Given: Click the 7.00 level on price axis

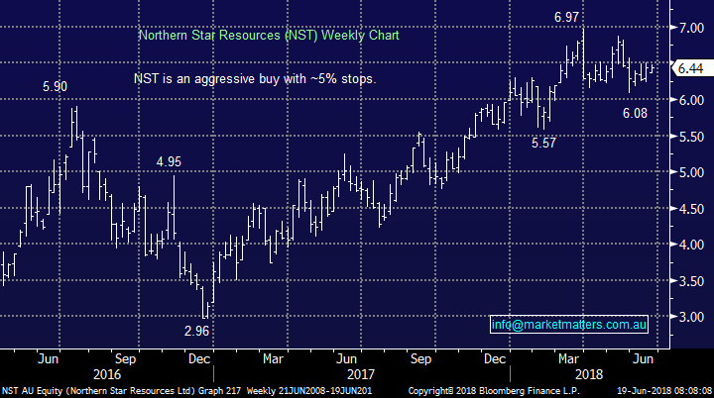Looking at the screenshot, I should pyautogui.click(x=690, y=28).
